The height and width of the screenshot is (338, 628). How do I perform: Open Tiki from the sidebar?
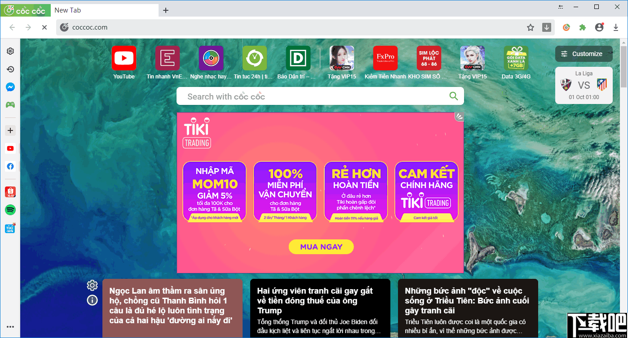[10, 228]
